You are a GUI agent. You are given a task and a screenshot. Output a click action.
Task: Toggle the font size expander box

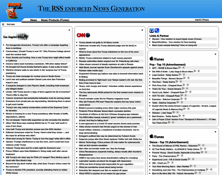pyautogui.click(x=3, y=24)
